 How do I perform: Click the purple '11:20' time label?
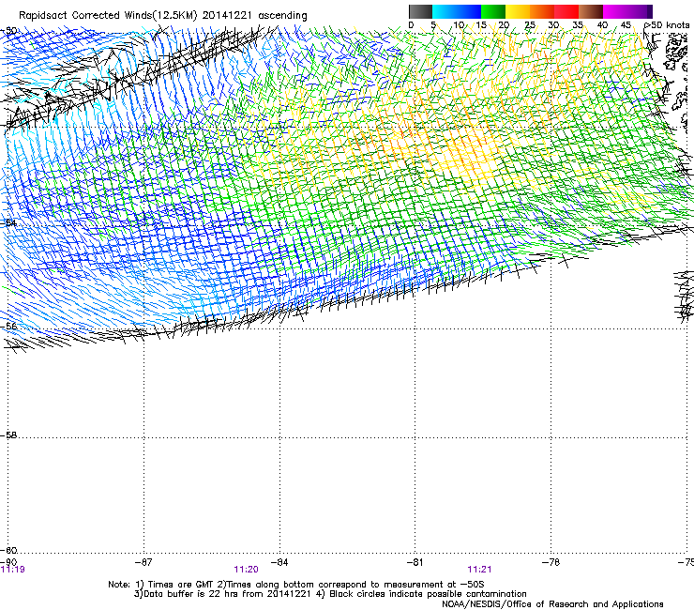point(246,570)
